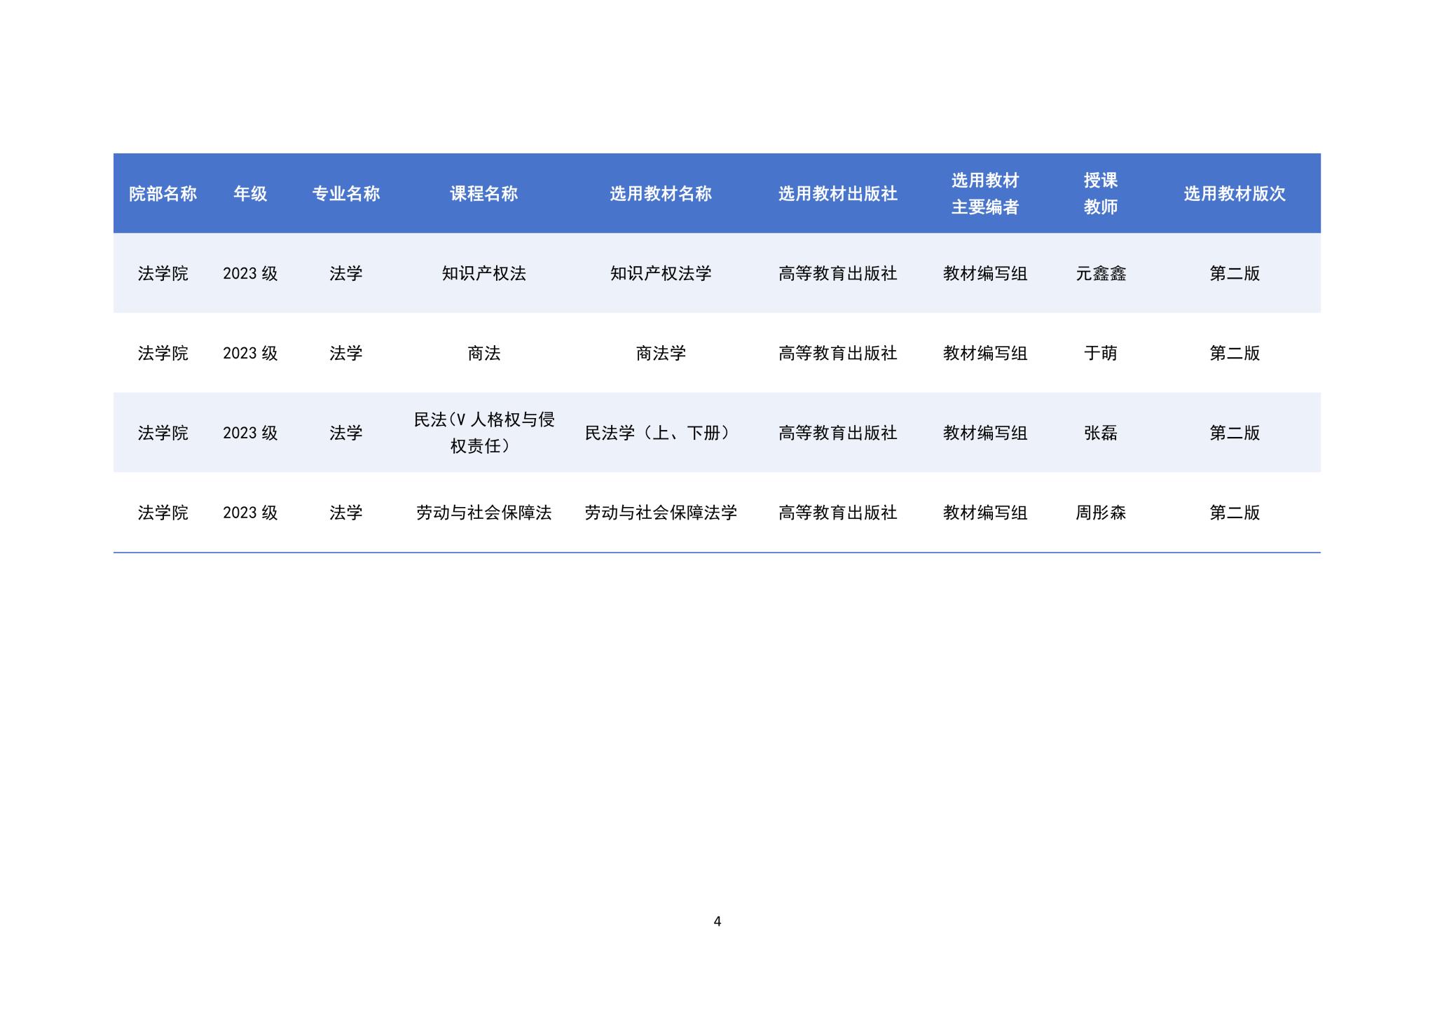
Task: Select teacher name 元鑫鑫
Action: (1100, 274)
